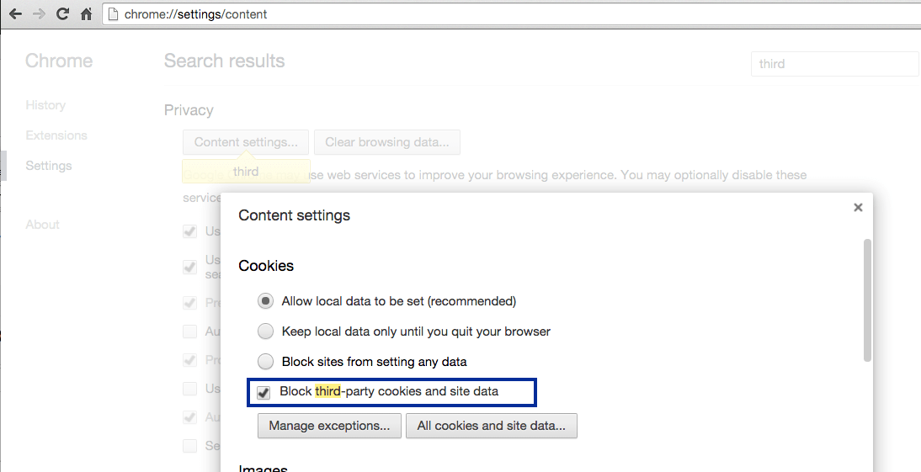The width and height of the screenshot is (921, 472).
Task: Select Allow local data to be set
Action: click(x=265, y=301)
